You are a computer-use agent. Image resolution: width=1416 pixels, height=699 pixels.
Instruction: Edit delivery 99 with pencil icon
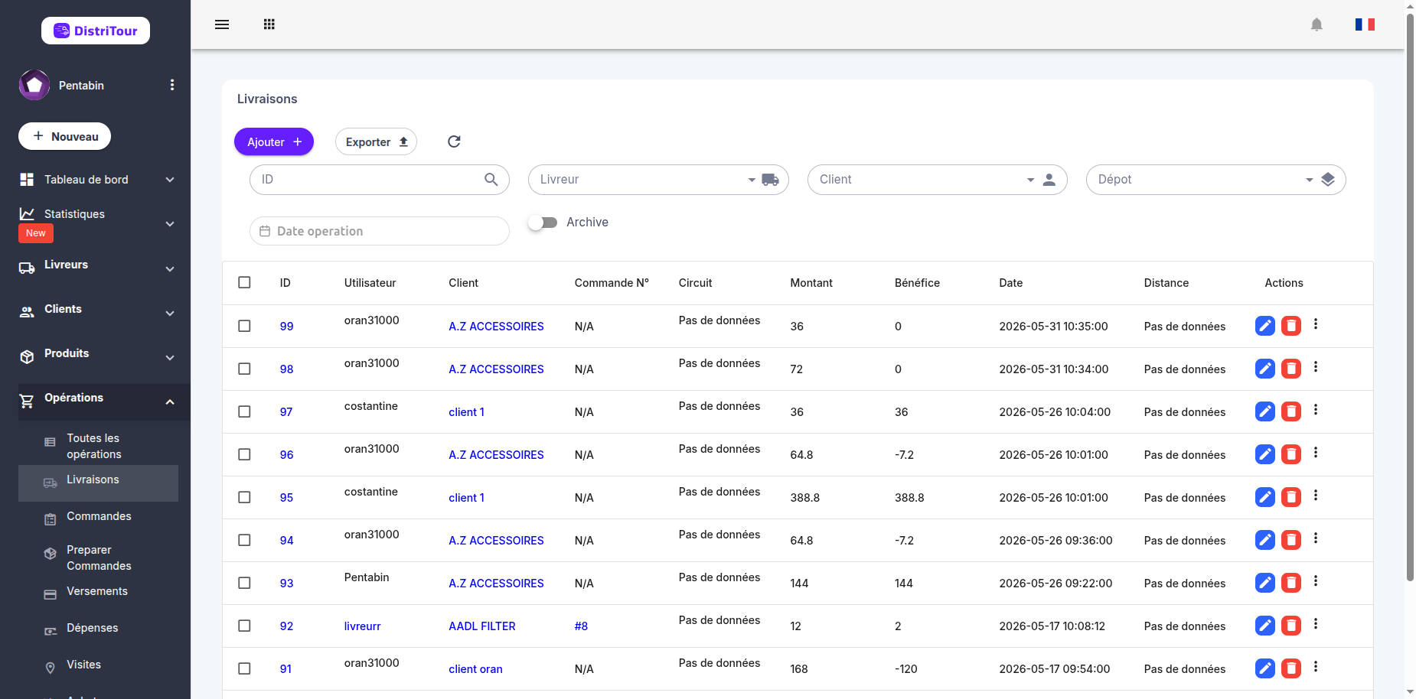click(1265, 326)
